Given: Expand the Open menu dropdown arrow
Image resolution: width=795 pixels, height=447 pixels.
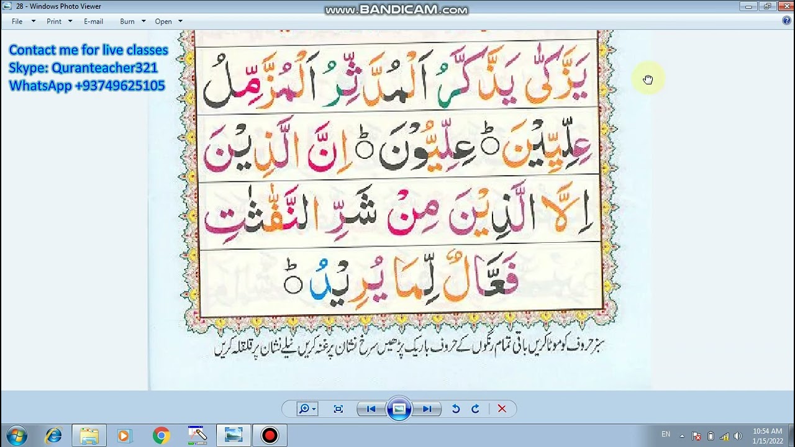Looking at the screenshot, I should 181,21.
